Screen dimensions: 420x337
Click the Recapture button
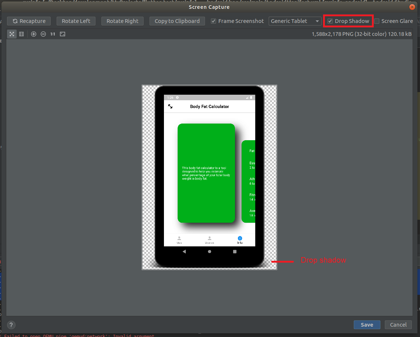tap(29, 21)
